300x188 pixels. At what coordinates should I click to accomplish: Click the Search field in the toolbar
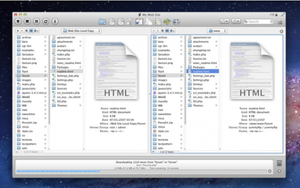point(258,22)
